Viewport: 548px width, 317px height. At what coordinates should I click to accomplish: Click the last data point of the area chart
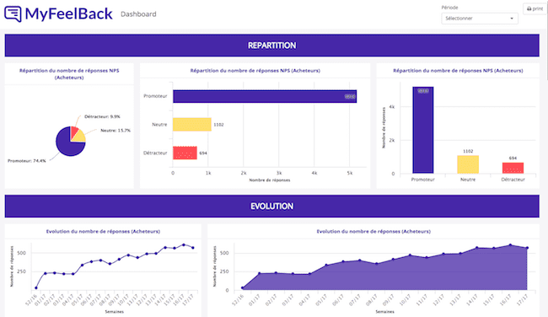pos(527,248)
